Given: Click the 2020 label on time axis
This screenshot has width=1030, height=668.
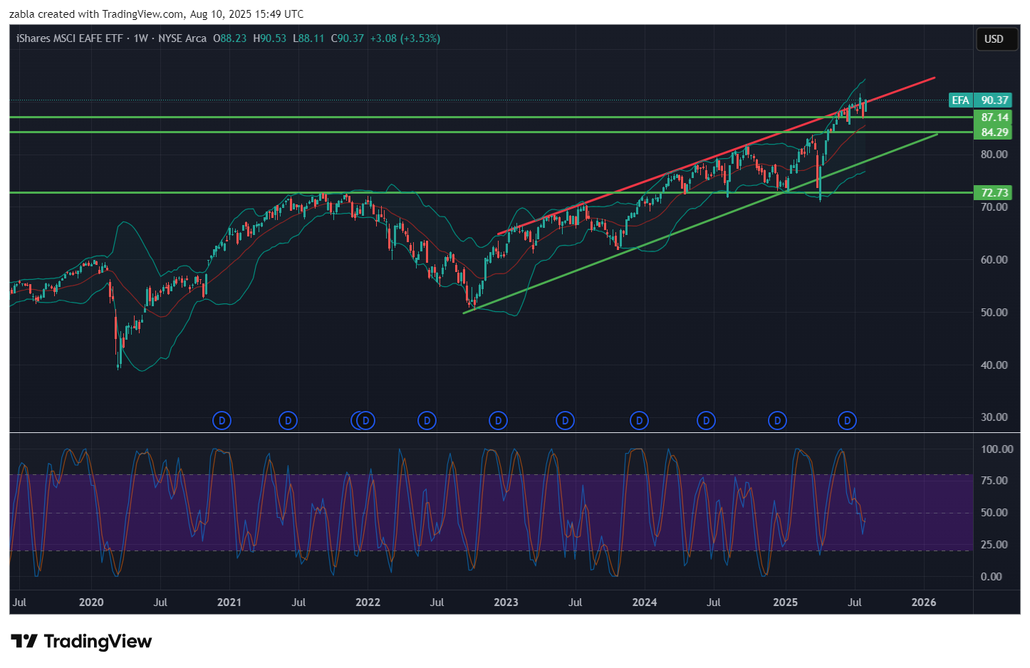Looking at the screenshot, I should 91,602.
